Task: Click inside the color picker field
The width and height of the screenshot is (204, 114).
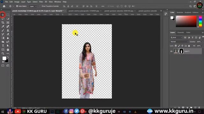Action: click(186, 22)
